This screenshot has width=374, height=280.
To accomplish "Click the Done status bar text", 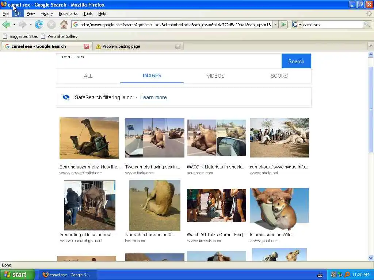I will pyautogui.click(x=7, y=265).
